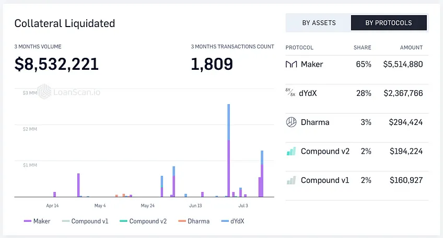Click the Compound v2 green bars icon
The width and height of the screenshot is (443, 238).
pos(291,151)
